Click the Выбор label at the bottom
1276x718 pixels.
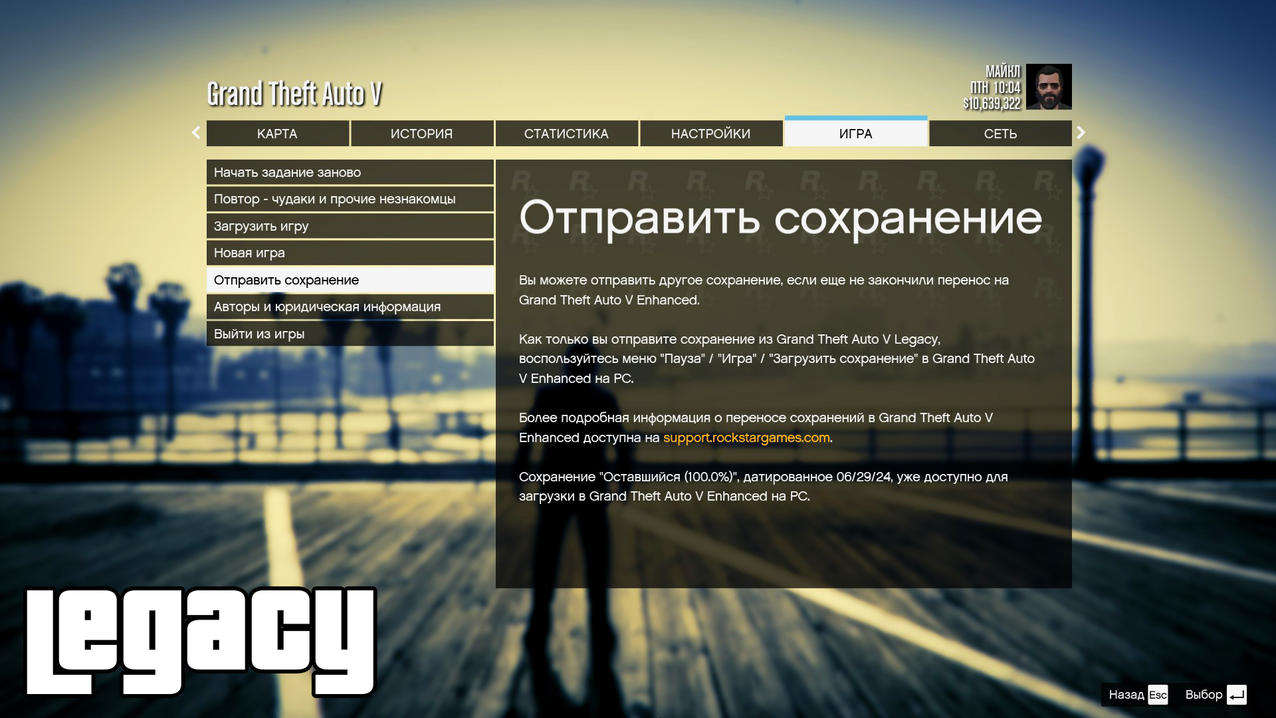[1204, 695]
